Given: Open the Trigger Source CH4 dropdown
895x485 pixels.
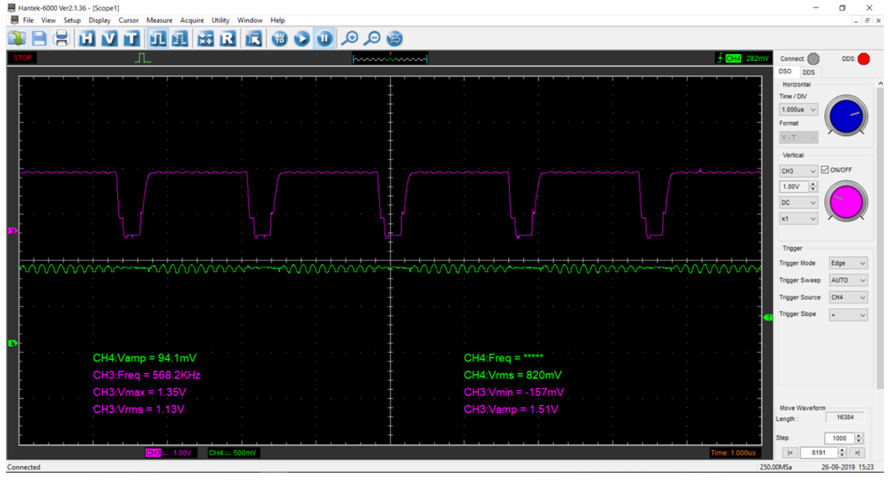Looking at the screenshot, I should [848, 298].
